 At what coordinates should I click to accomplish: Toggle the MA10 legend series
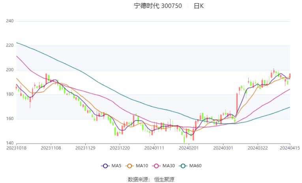pyautogui.click(x=137, y=166)
